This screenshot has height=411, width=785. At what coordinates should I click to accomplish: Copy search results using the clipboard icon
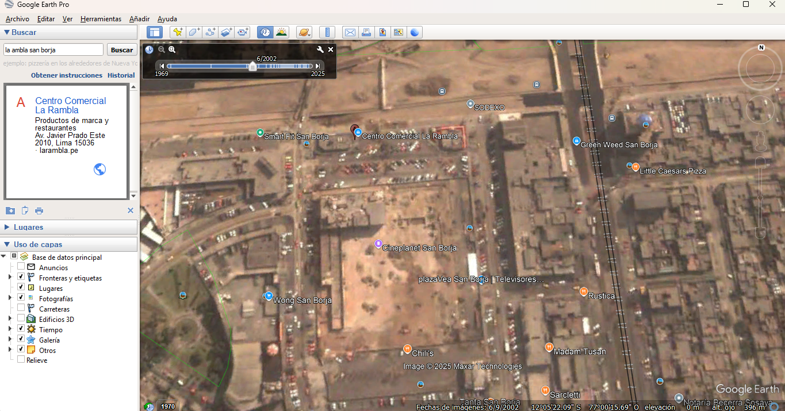[x=25, y=211]
